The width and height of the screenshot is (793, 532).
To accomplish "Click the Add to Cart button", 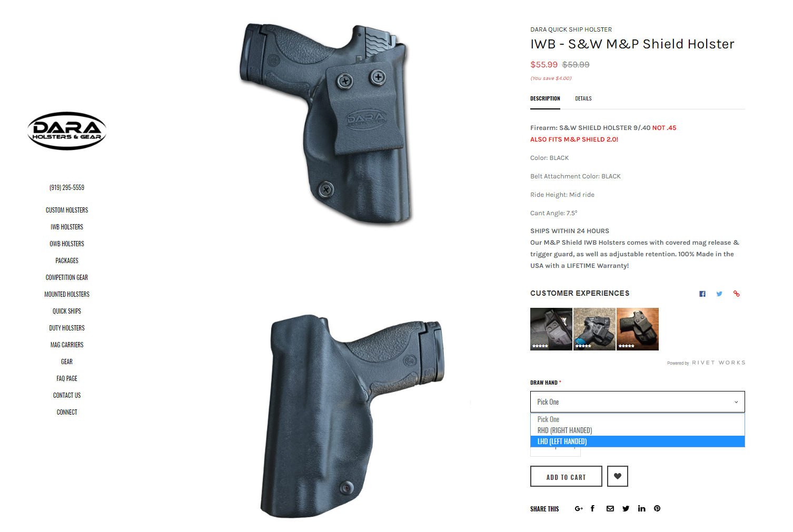I will pos(566,476).
